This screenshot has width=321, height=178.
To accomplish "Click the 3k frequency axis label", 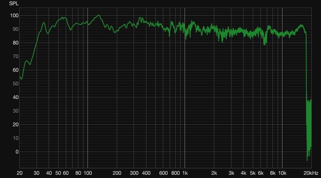I will [232, 173].
